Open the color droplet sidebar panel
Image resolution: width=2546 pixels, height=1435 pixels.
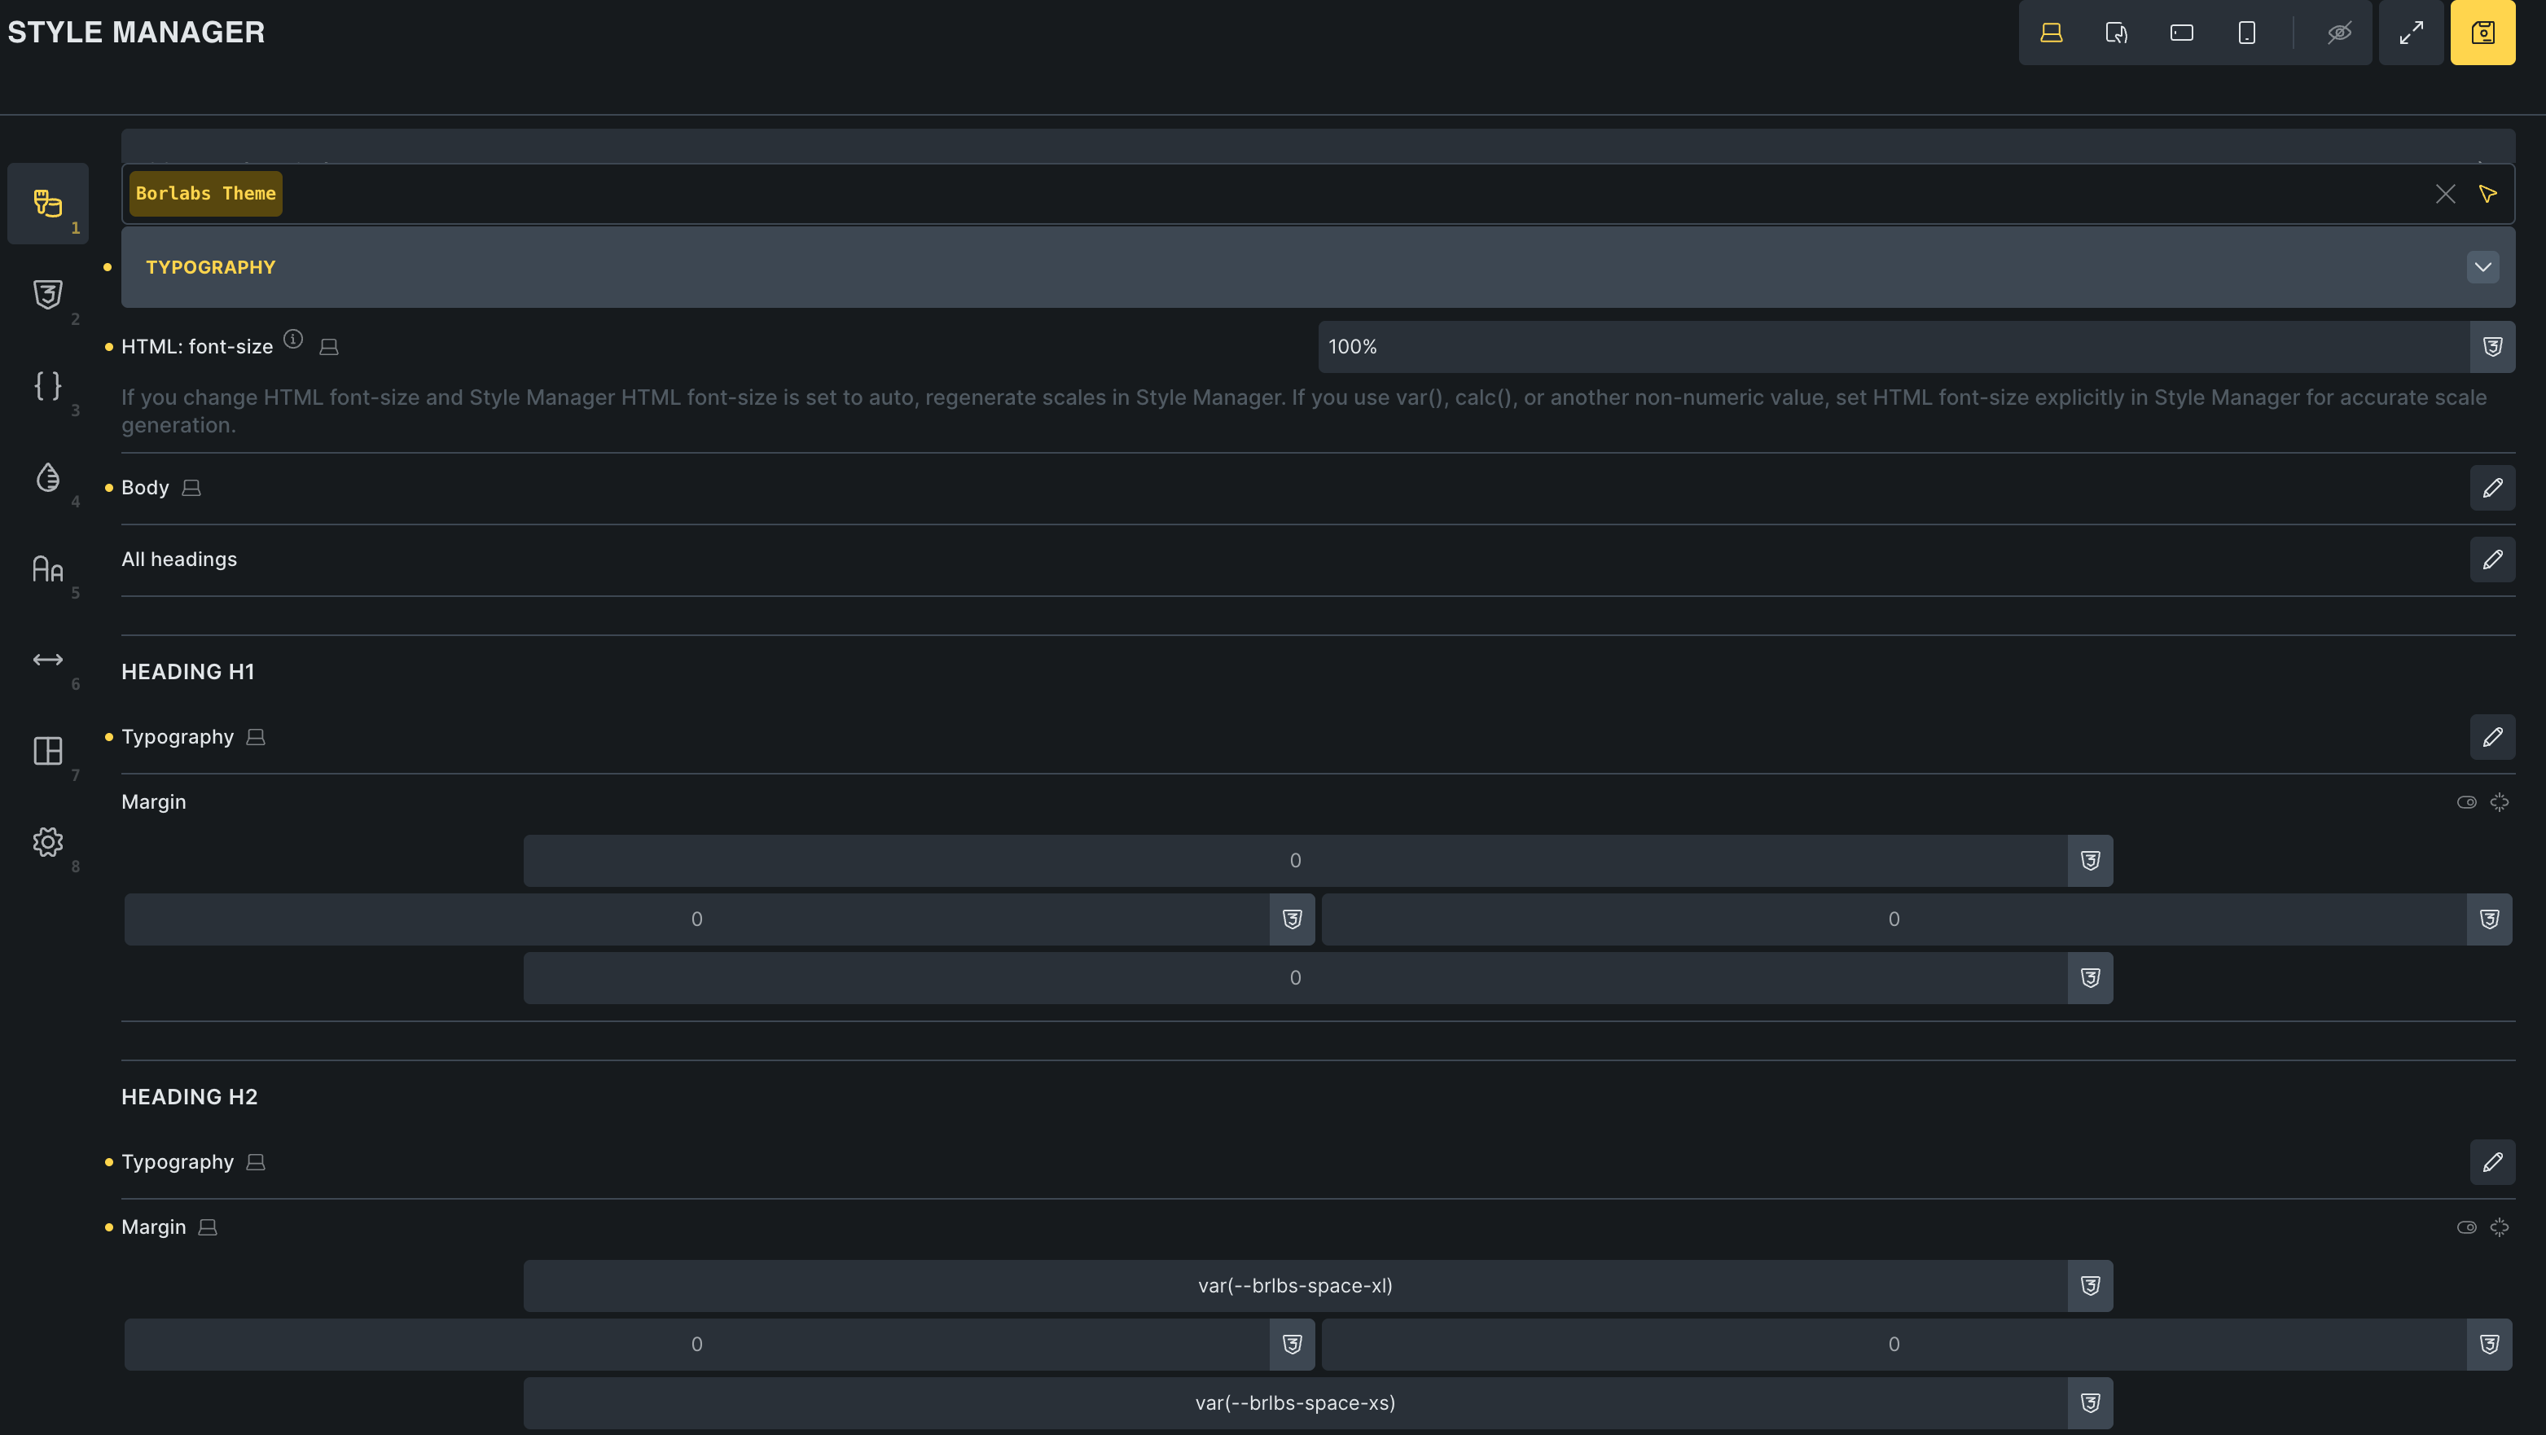[47, 477]
